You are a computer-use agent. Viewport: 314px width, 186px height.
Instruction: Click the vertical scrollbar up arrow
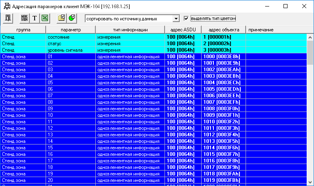pyautogui.click(x=310, y=37)
